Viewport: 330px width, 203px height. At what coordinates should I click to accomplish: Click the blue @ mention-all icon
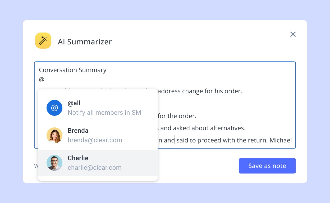coord(54,108)
